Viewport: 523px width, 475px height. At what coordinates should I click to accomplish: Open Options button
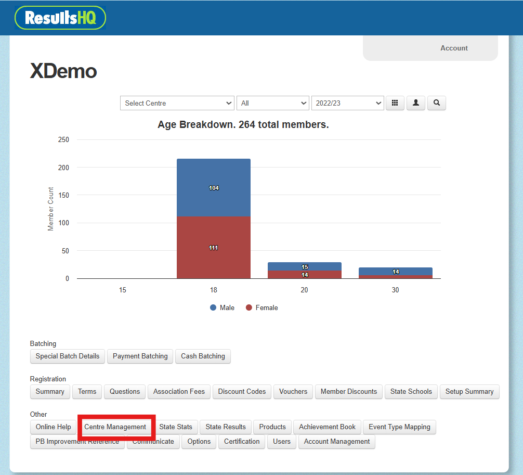tap(199, 442)
